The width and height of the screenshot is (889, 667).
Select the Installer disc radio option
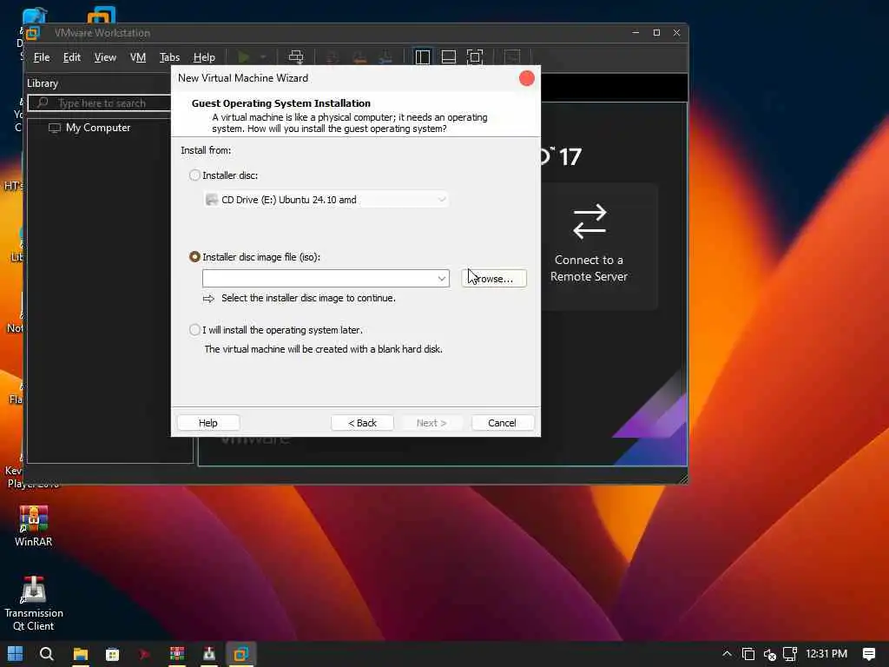click(194, 175)
